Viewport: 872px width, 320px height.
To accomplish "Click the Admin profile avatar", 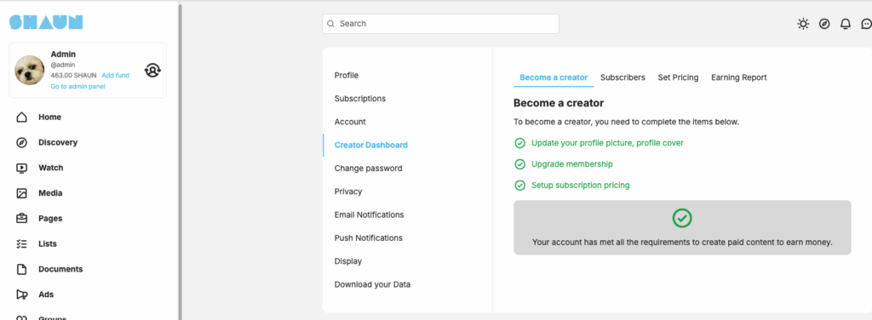I will tap(30, 71).
